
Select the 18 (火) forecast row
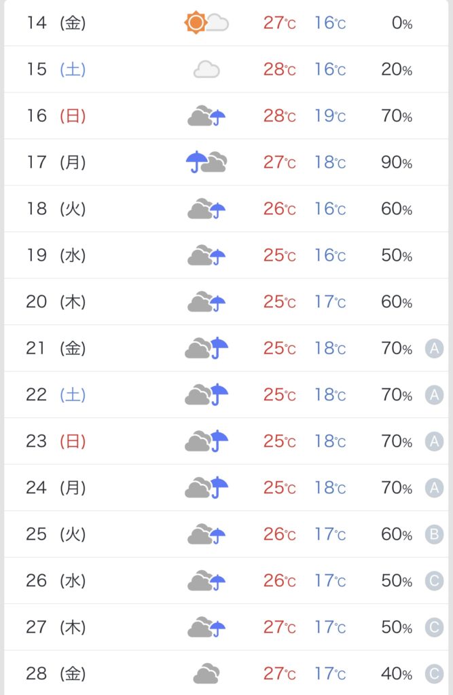coord(226,209)
